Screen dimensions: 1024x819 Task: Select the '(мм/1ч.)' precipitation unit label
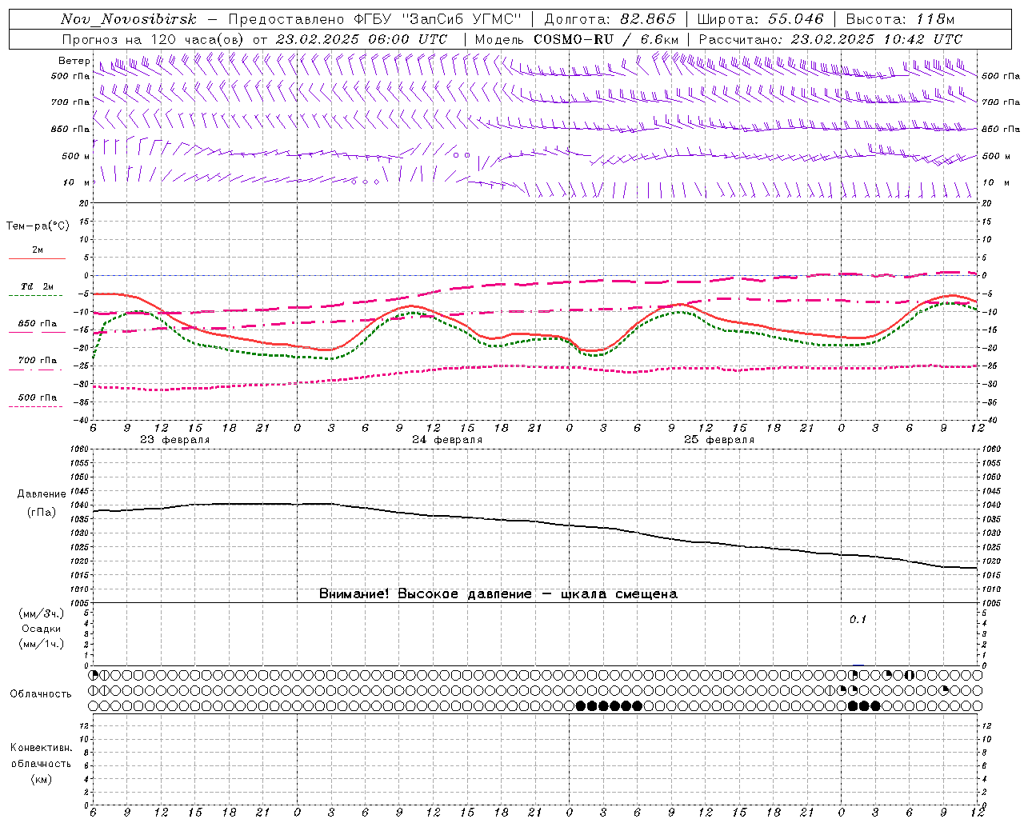point(42,644)
